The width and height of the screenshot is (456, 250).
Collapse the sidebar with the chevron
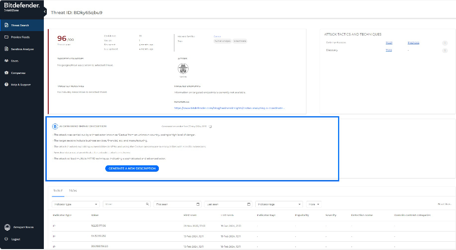pyautogui.click(x=45, y=11)
